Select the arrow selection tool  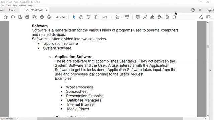(74, 17)
